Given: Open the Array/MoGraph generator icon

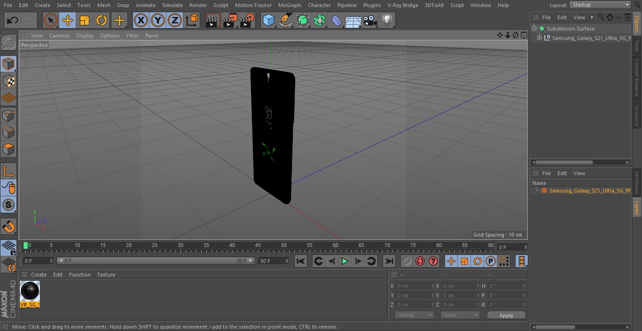Looking at the screenshot, I should pyautogui.click(x=320, y=20).
